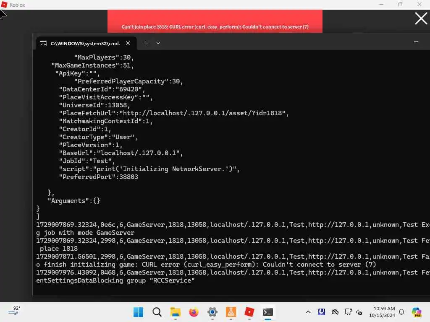This screenshot has height=322, width=430.
Task: Open Copilot preview icon on taskbar
Action: (417, 312)
